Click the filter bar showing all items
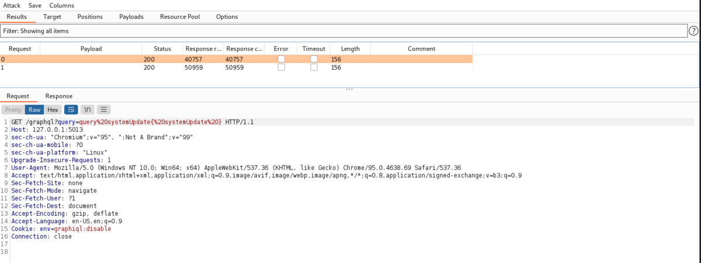 click(x=343, y=31)
